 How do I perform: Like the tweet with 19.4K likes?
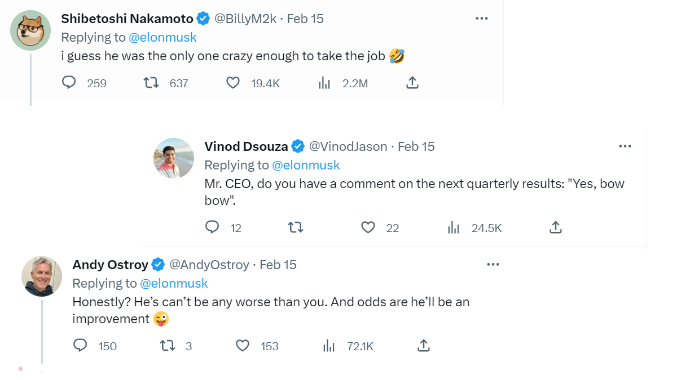[233, 83]
